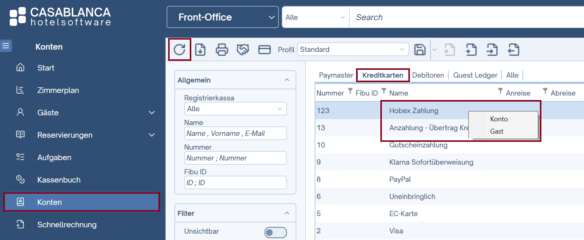Open the Profil Standard dropdown
Viewport: 584px width, 240px height.
pyautogui.click(x=352, y=49)
